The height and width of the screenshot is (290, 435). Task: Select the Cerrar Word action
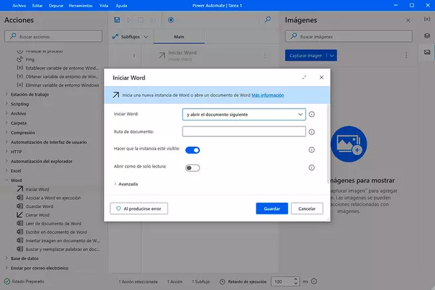37,215
